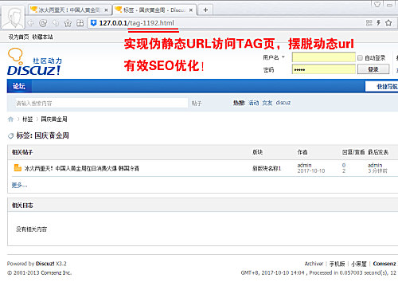The image size is (398, 290).
Task: Click last poster admin link
Action: [x=375, y=165]
